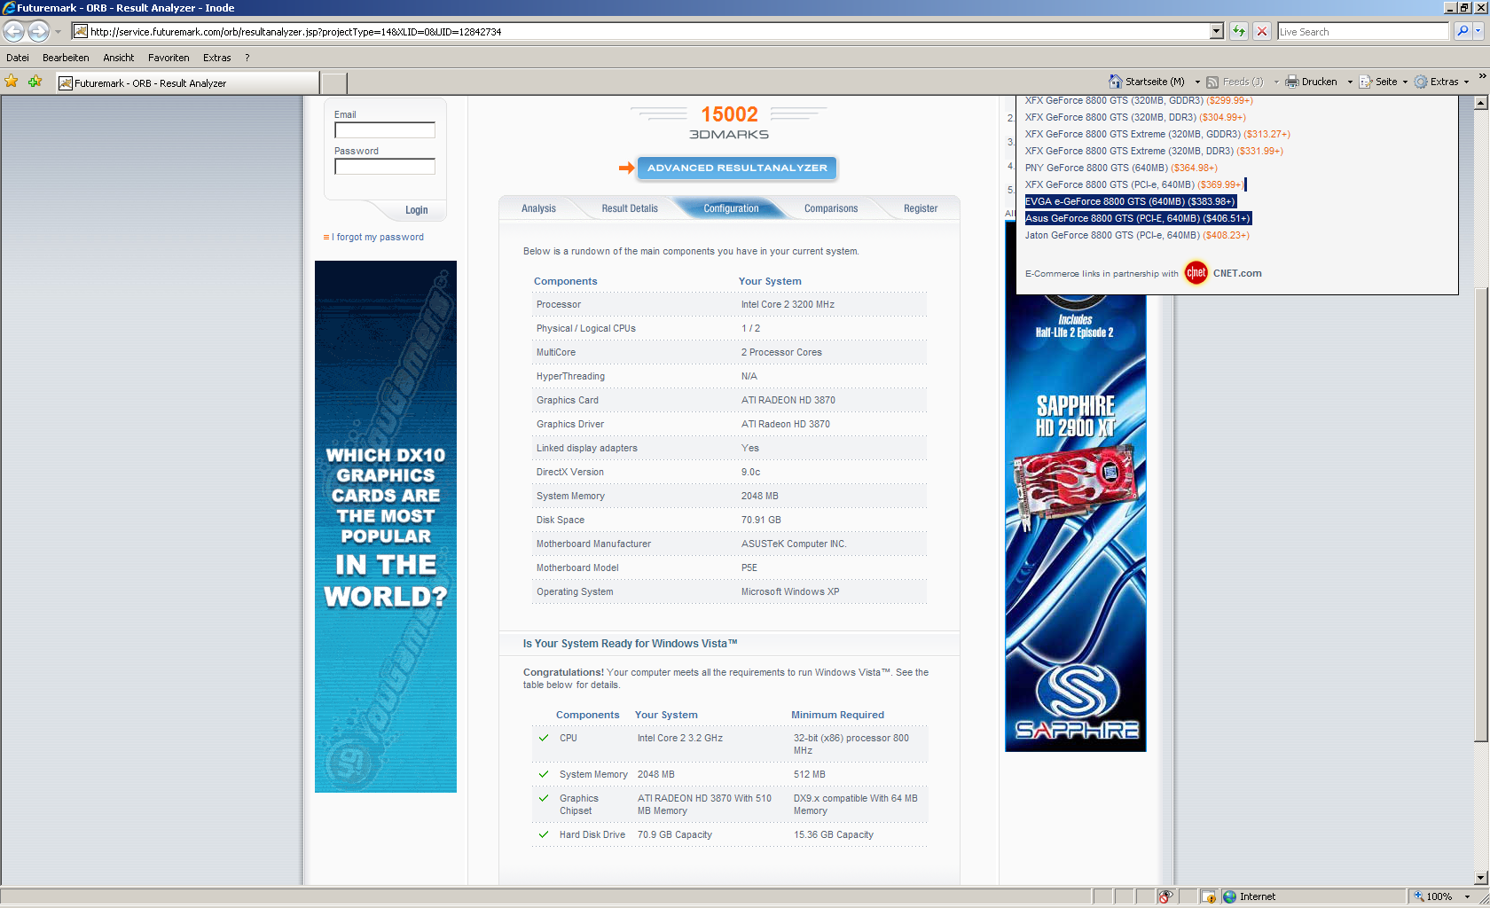This screenshot has width=1490, height=908.
Task: Open the Seite dropdown arrow
Action: (x=1405, y=82)
